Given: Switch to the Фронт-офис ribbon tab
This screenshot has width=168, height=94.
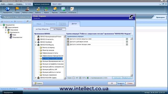Looking at the screenshot, I should [x=57, y=4].
